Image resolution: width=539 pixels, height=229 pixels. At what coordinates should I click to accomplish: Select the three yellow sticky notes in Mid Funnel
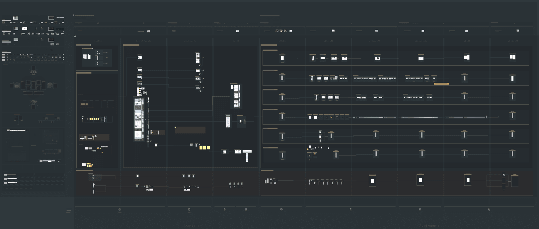(204, 148)
